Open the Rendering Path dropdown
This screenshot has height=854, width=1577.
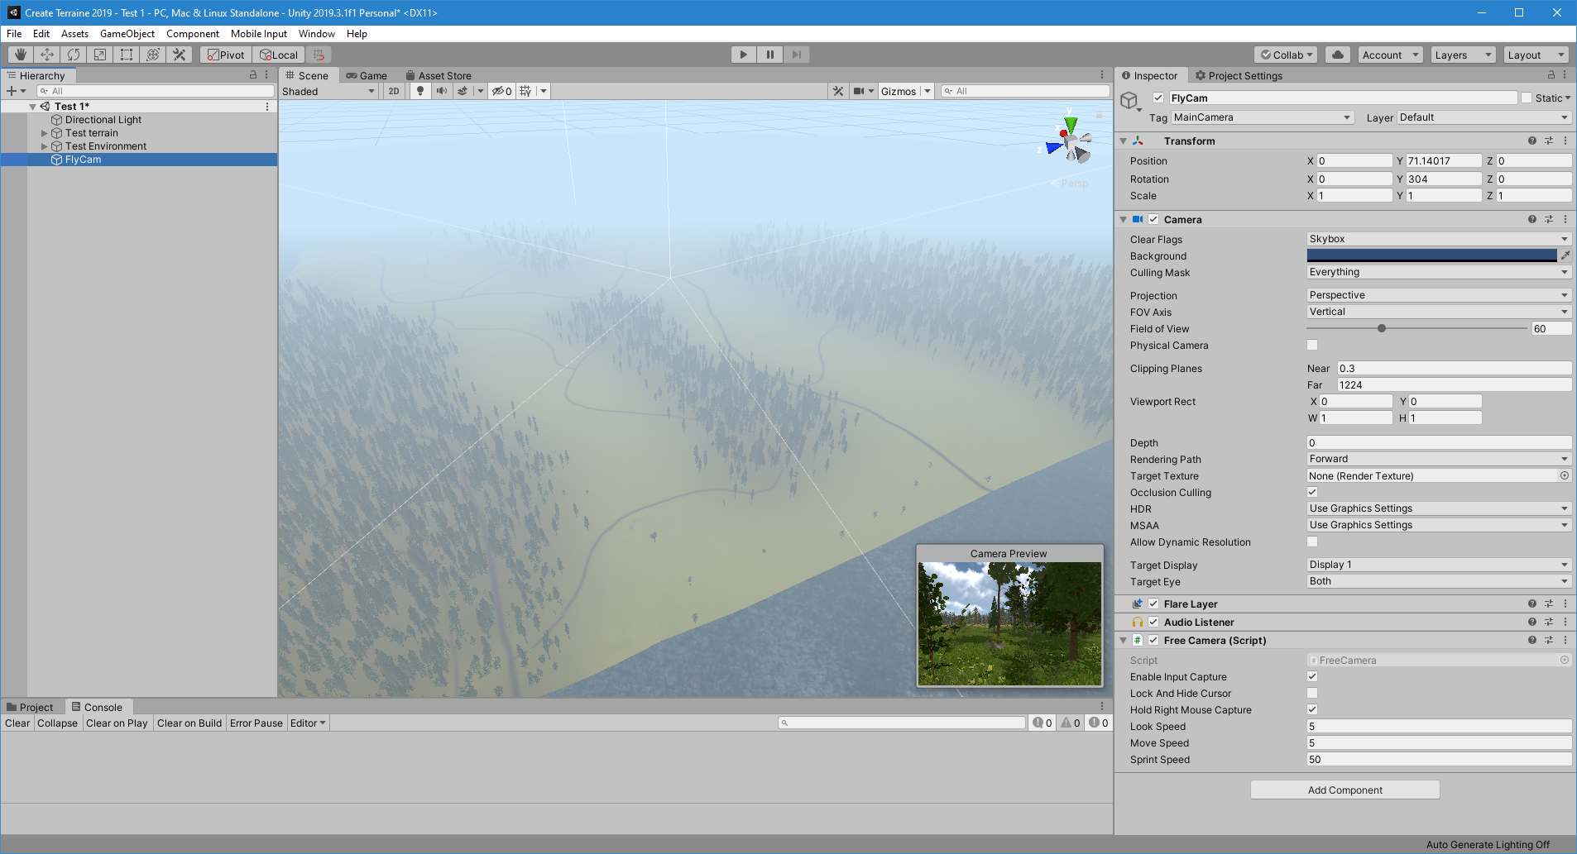click(1439, 459)
